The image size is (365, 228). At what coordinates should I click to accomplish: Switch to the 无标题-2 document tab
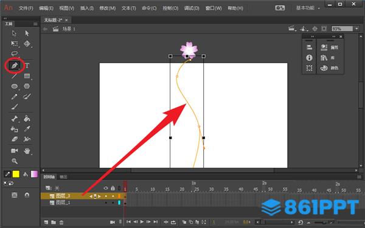click(53, 20)
